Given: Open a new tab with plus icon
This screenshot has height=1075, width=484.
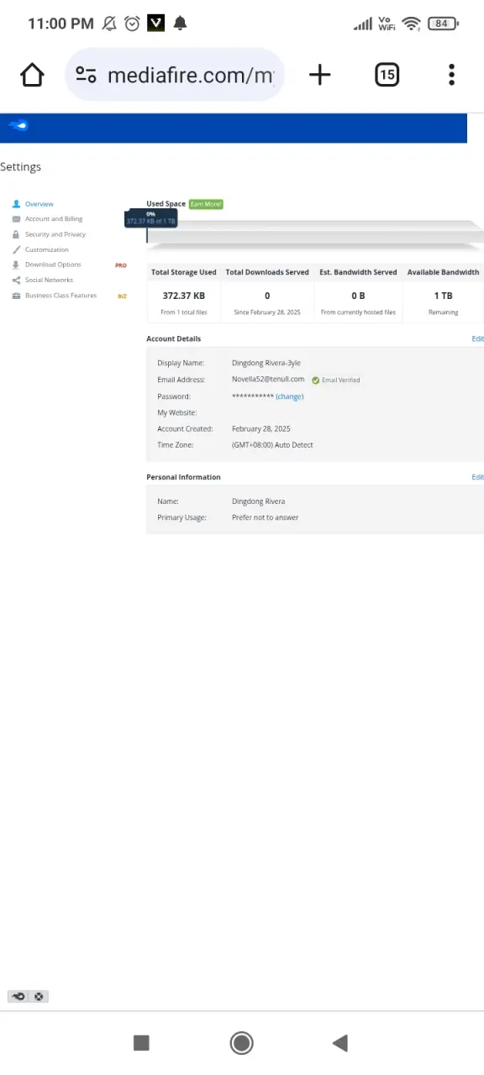Looking at the screenshot, I should [320, 75].
